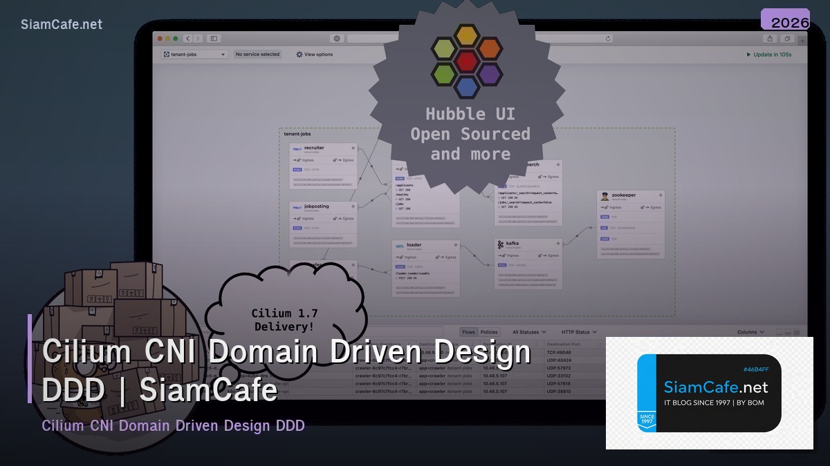Open the tenant-jobs namespace dropdown
Image resolution: width=830 pixels, height=466 pixels.
(194, 54)
